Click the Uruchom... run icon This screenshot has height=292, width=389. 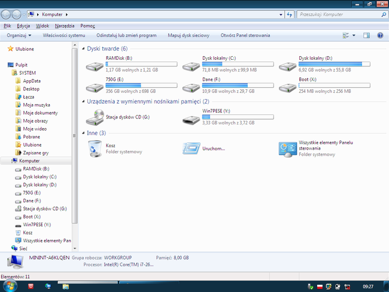coord(192,148)
